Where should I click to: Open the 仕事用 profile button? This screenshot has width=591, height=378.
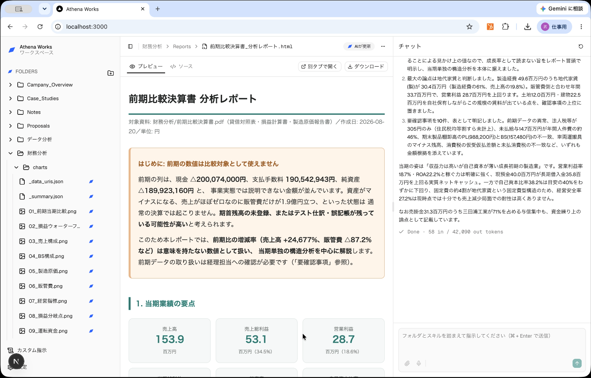click(554, 27)
